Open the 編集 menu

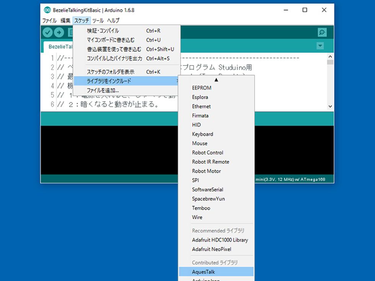65,21
